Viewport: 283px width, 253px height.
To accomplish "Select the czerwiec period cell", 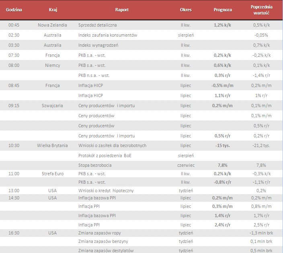I will pos(186,165).
